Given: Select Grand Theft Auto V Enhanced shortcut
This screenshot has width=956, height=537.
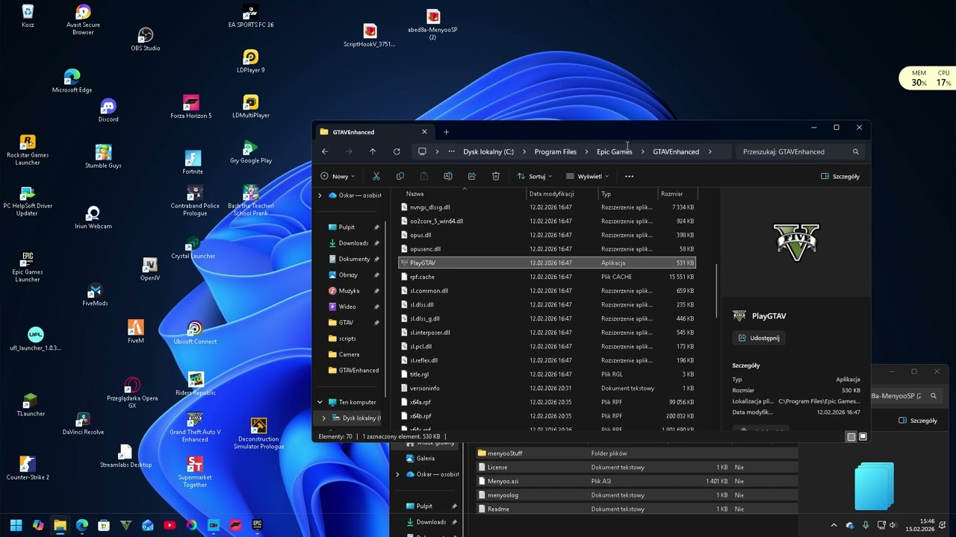Looking at the screenshot, I should point(195,427).
